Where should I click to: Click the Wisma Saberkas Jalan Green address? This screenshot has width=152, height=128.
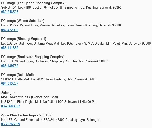(61, 25)
